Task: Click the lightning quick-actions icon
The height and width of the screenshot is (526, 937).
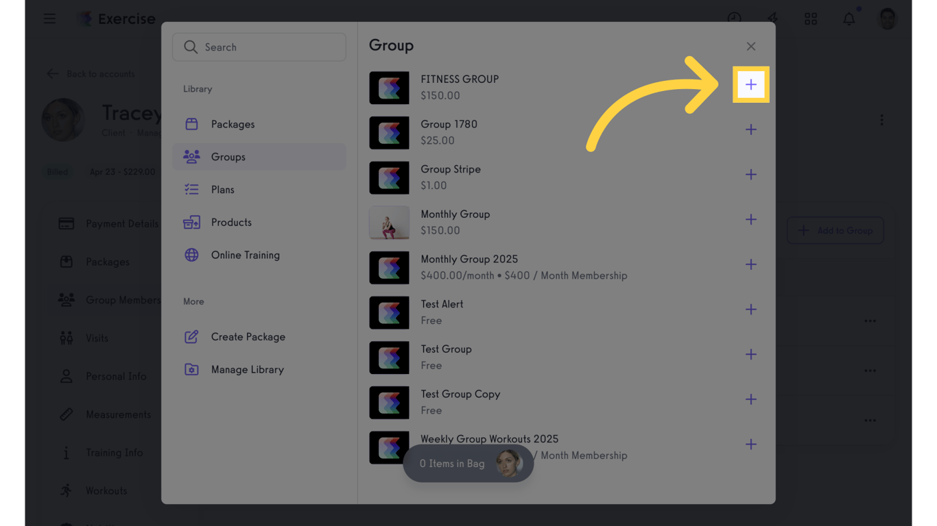Action: click(772, 18)
